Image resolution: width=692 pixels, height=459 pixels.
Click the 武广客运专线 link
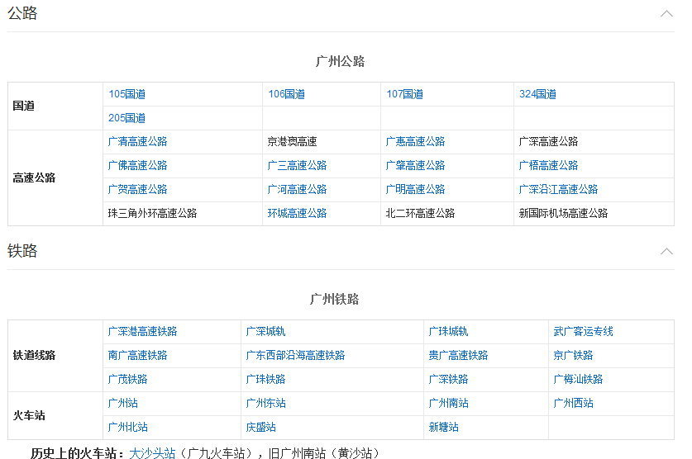point(583,332)
